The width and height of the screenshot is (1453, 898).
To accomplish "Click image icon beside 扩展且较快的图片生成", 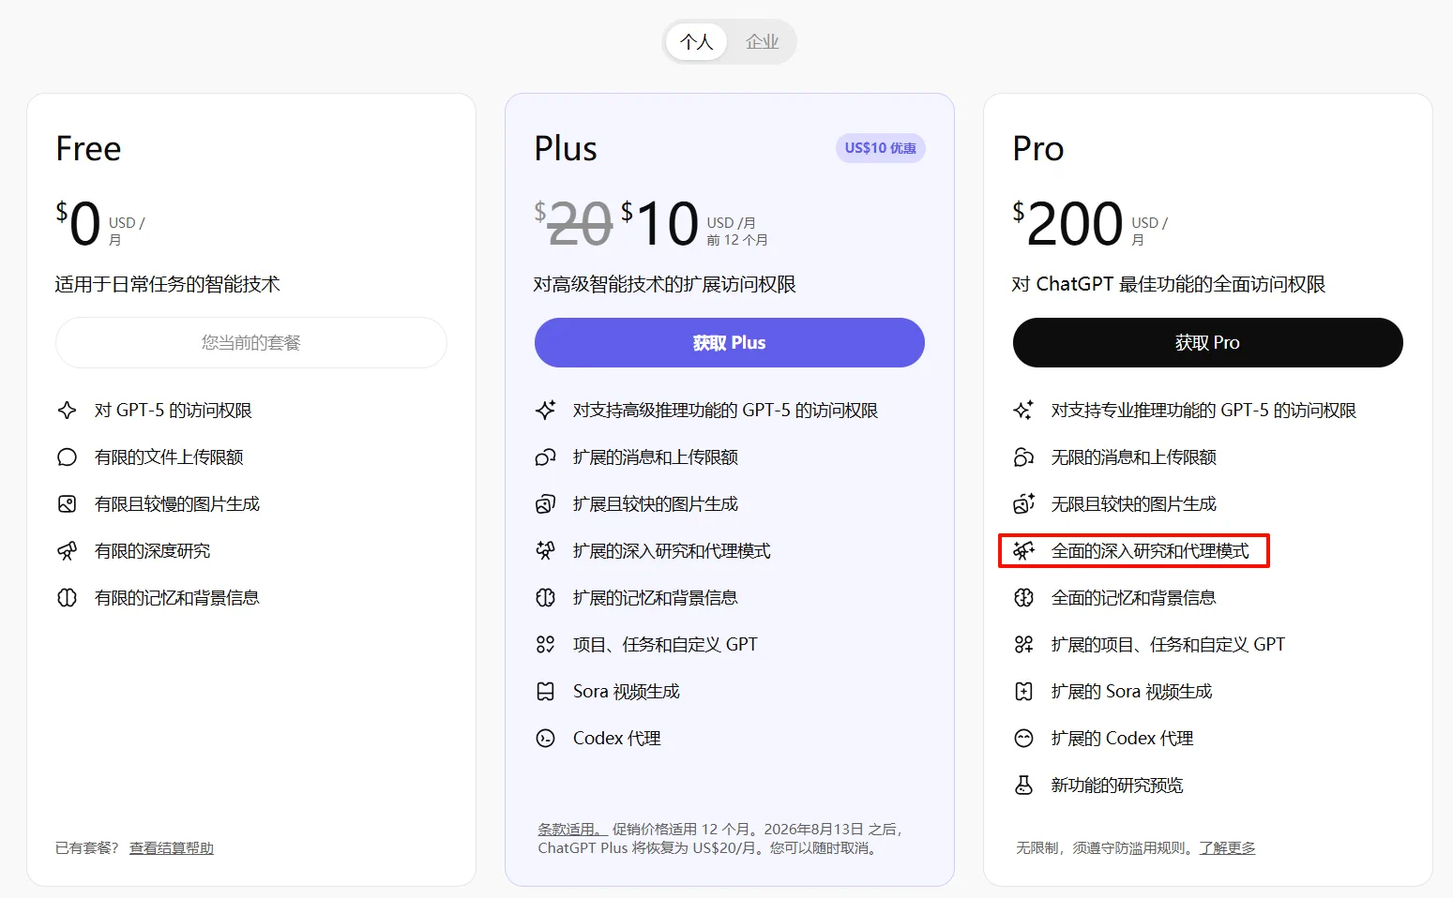I will [x=546, y=504].
